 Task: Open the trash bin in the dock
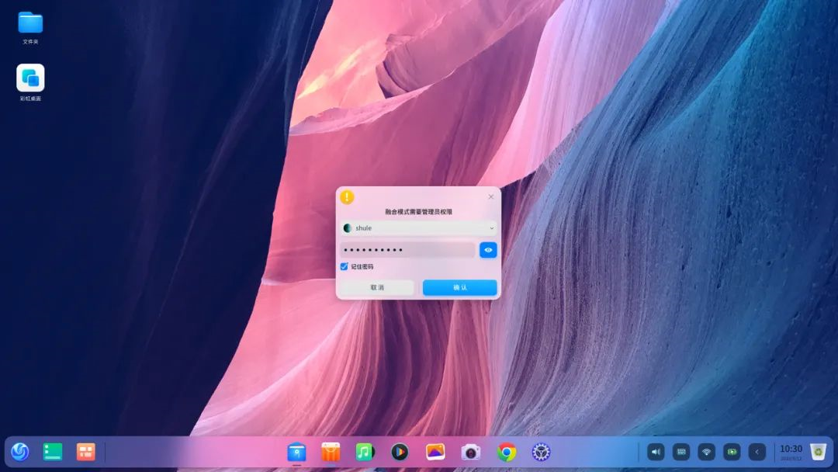(x=819, y=452)
